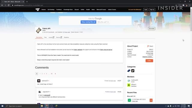Click the browser back arrow

pyautogui.click(x=2, y=5)
